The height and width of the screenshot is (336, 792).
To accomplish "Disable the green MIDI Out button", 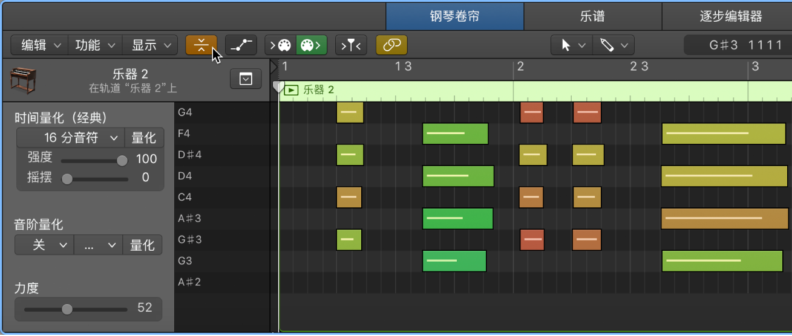I will pyautogui.click(x=311, y=45).
